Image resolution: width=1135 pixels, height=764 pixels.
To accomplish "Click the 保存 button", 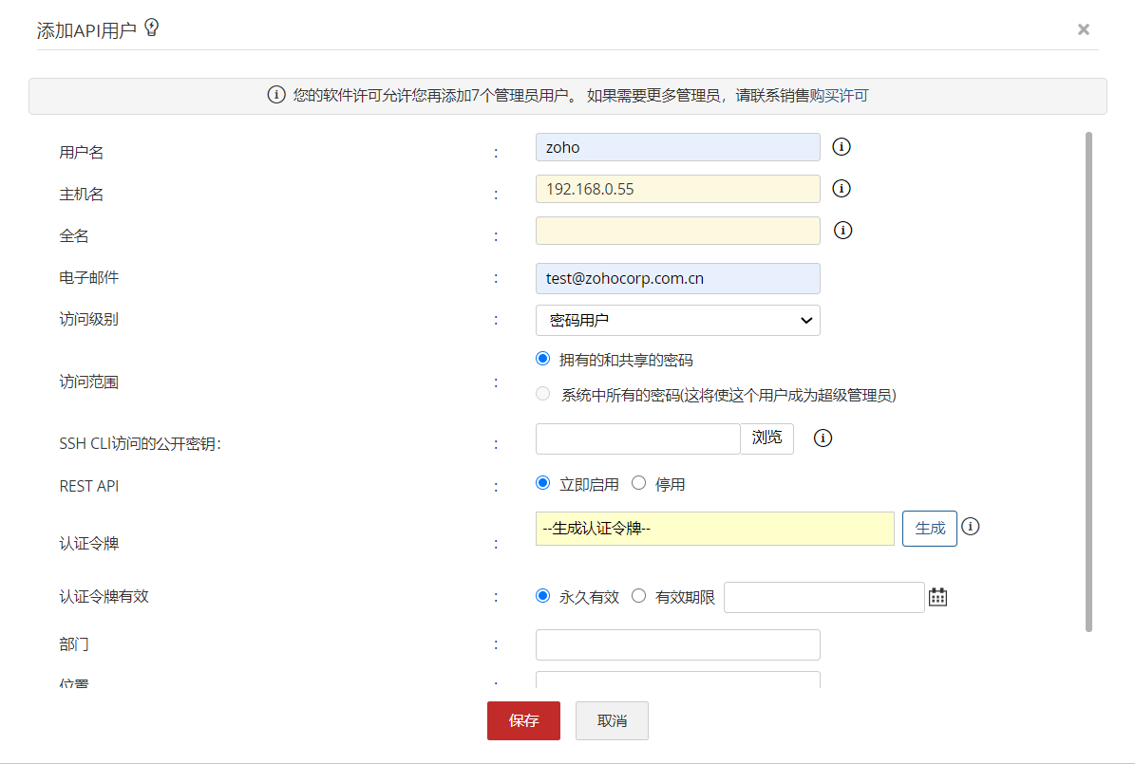I will (523, 720).
